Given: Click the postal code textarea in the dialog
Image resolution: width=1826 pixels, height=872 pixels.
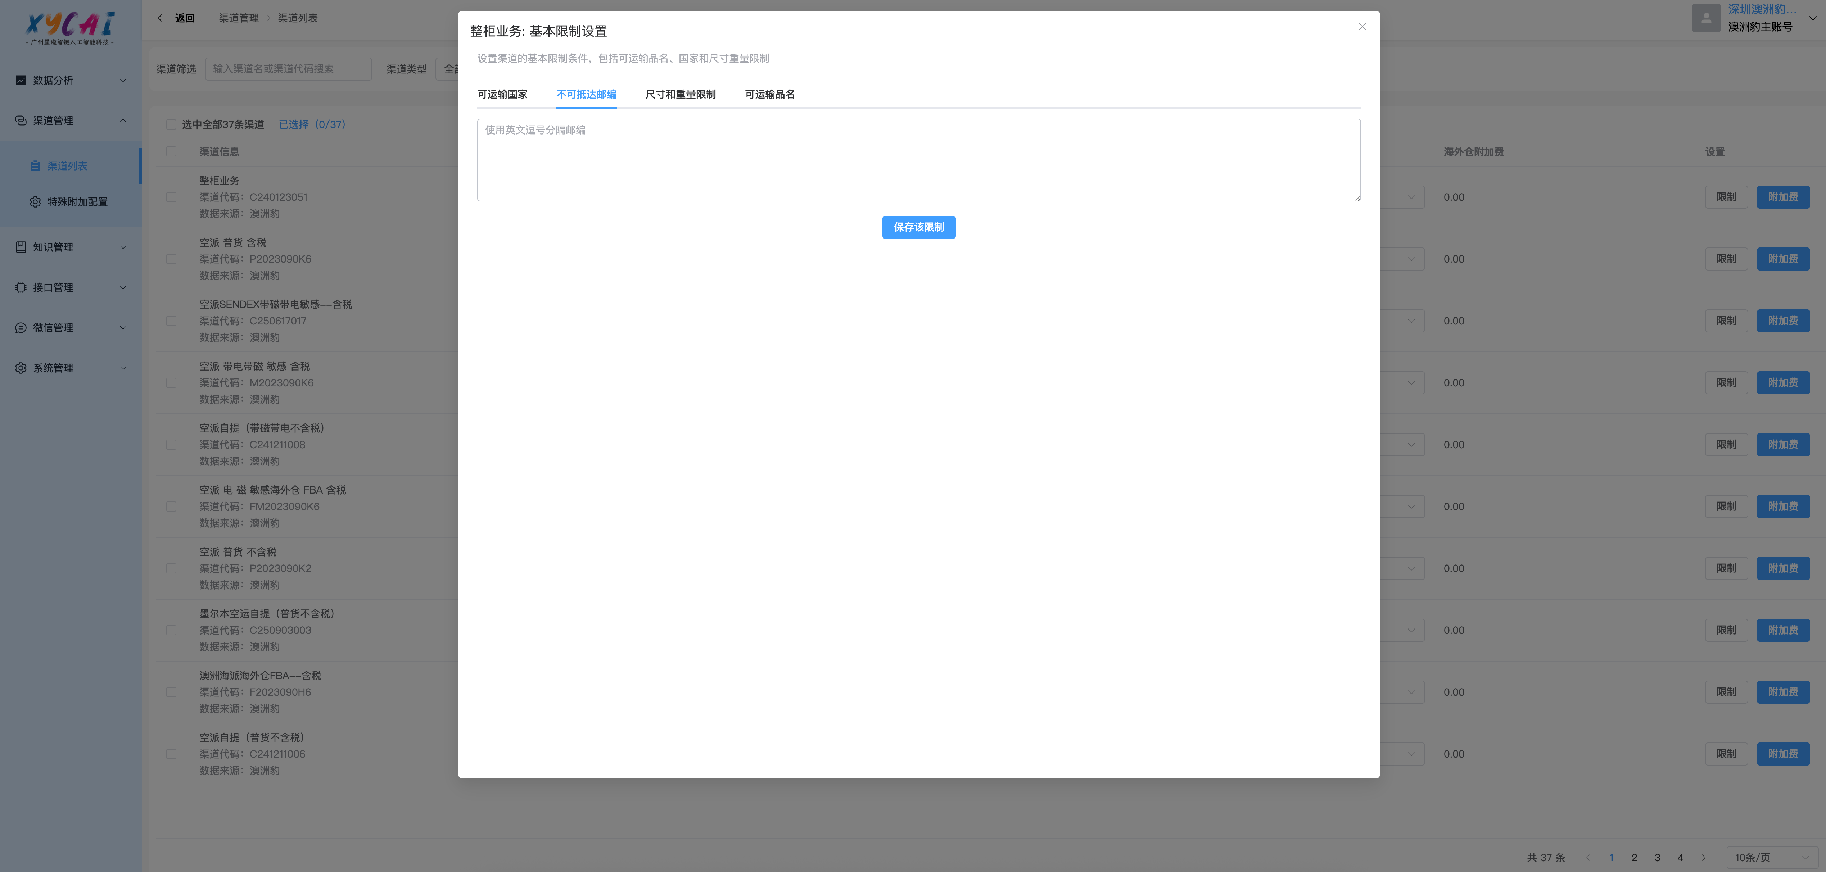Looking at the screenshot, I should click(918, 160).
